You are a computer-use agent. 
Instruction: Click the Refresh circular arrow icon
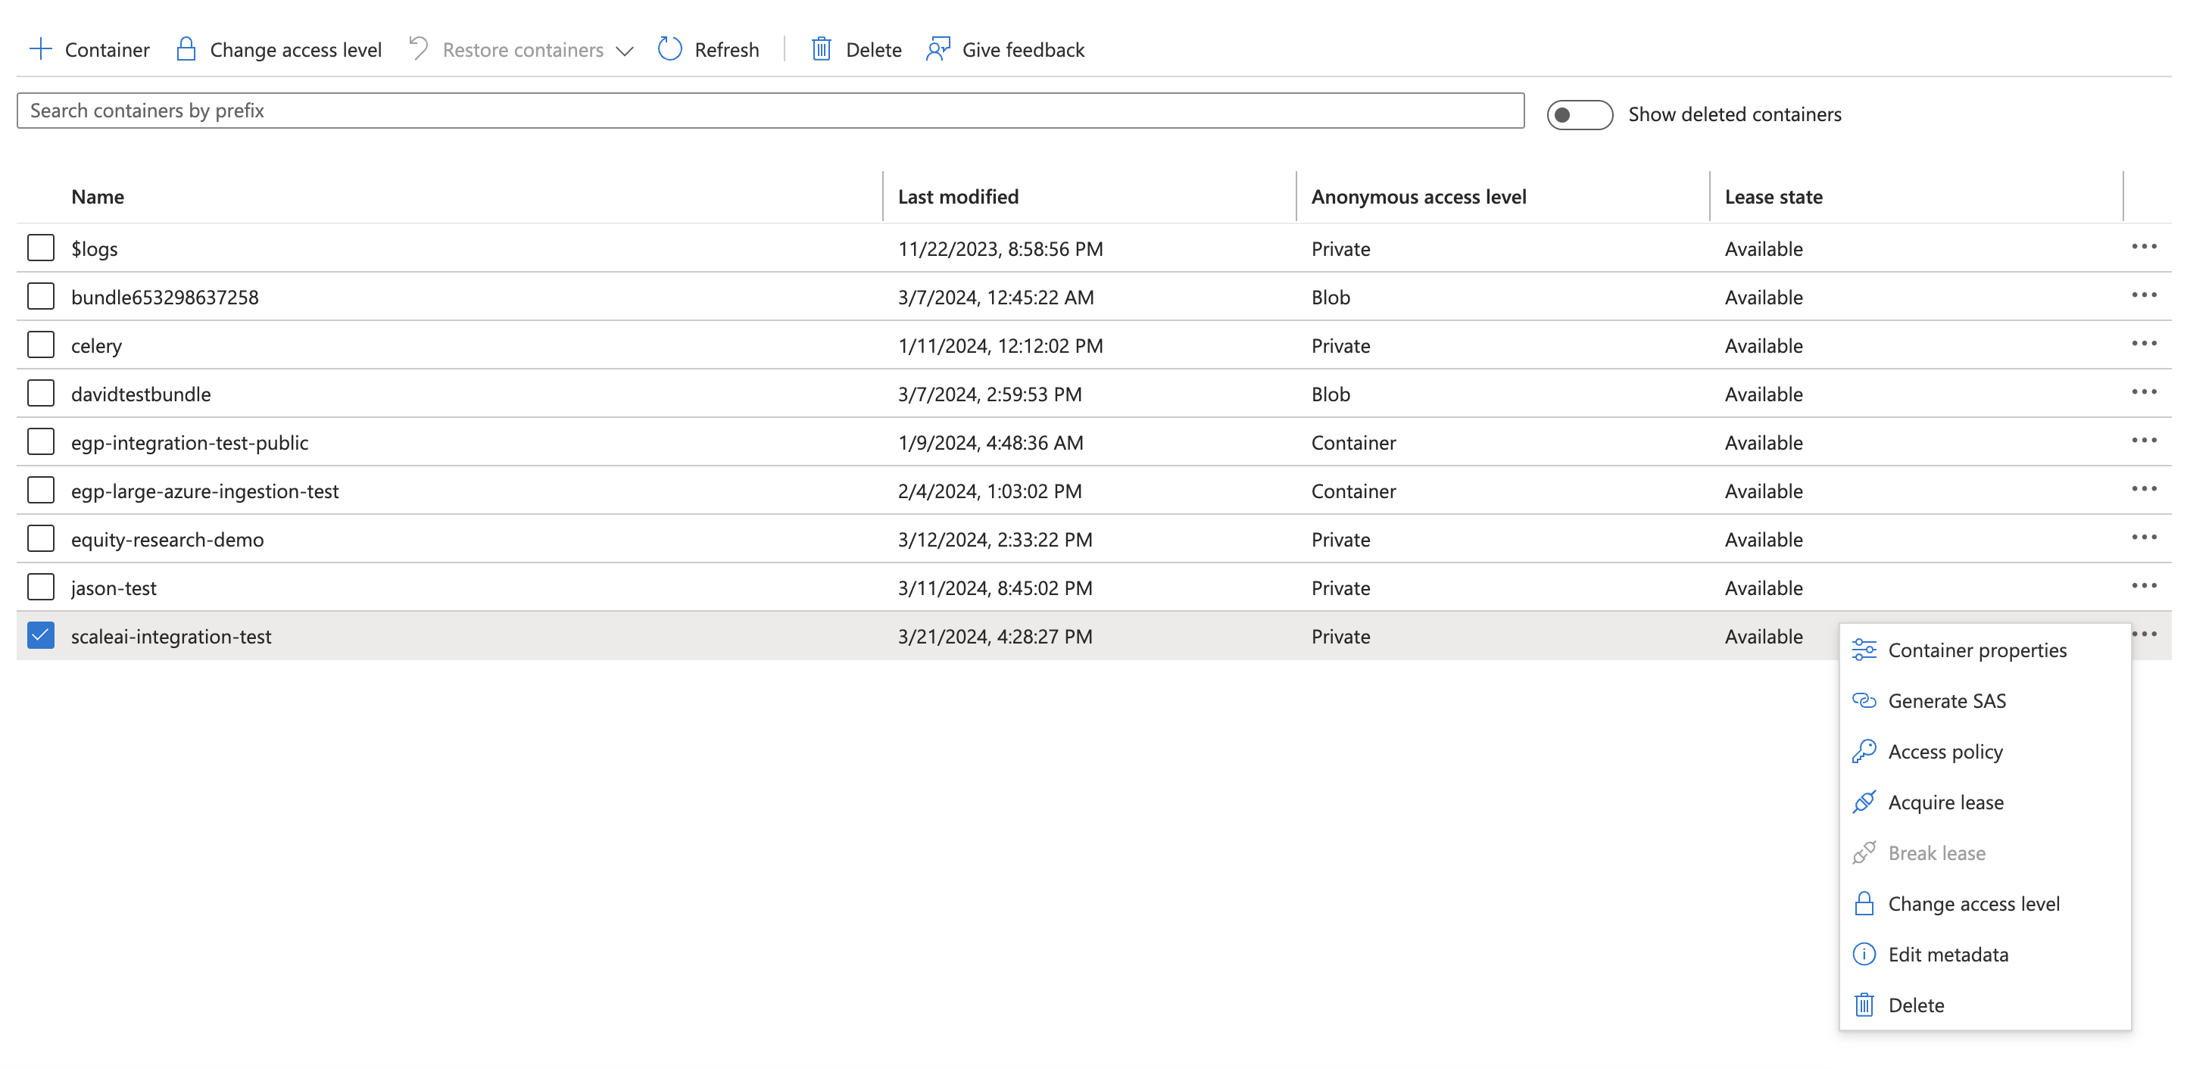tap(669, 49)
